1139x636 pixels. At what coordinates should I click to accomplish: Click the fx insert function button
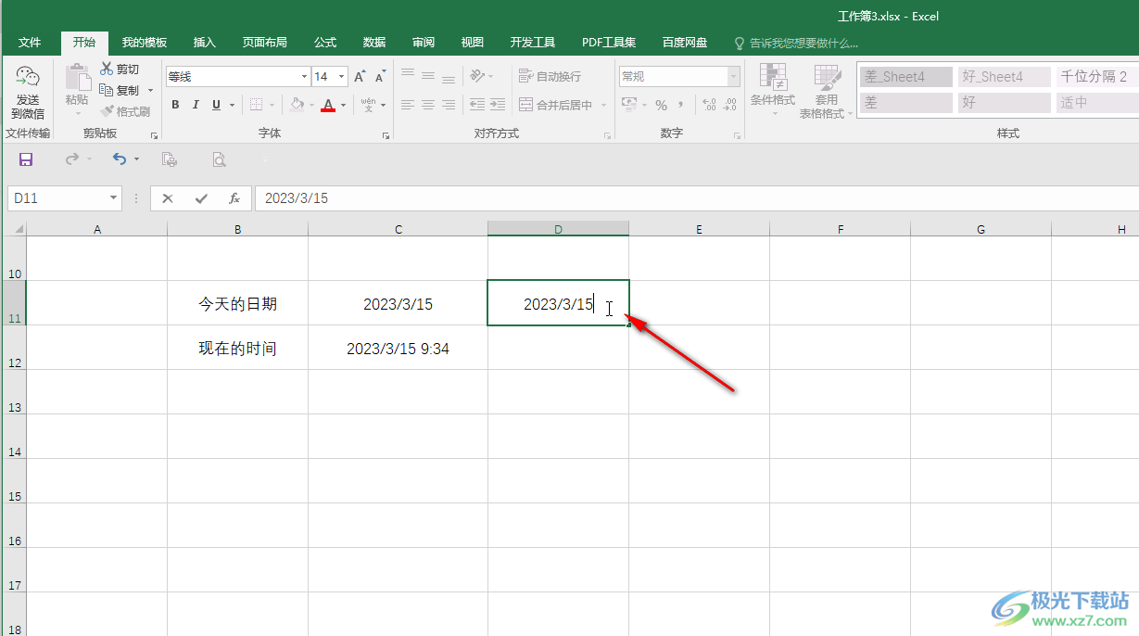[234, 198]
